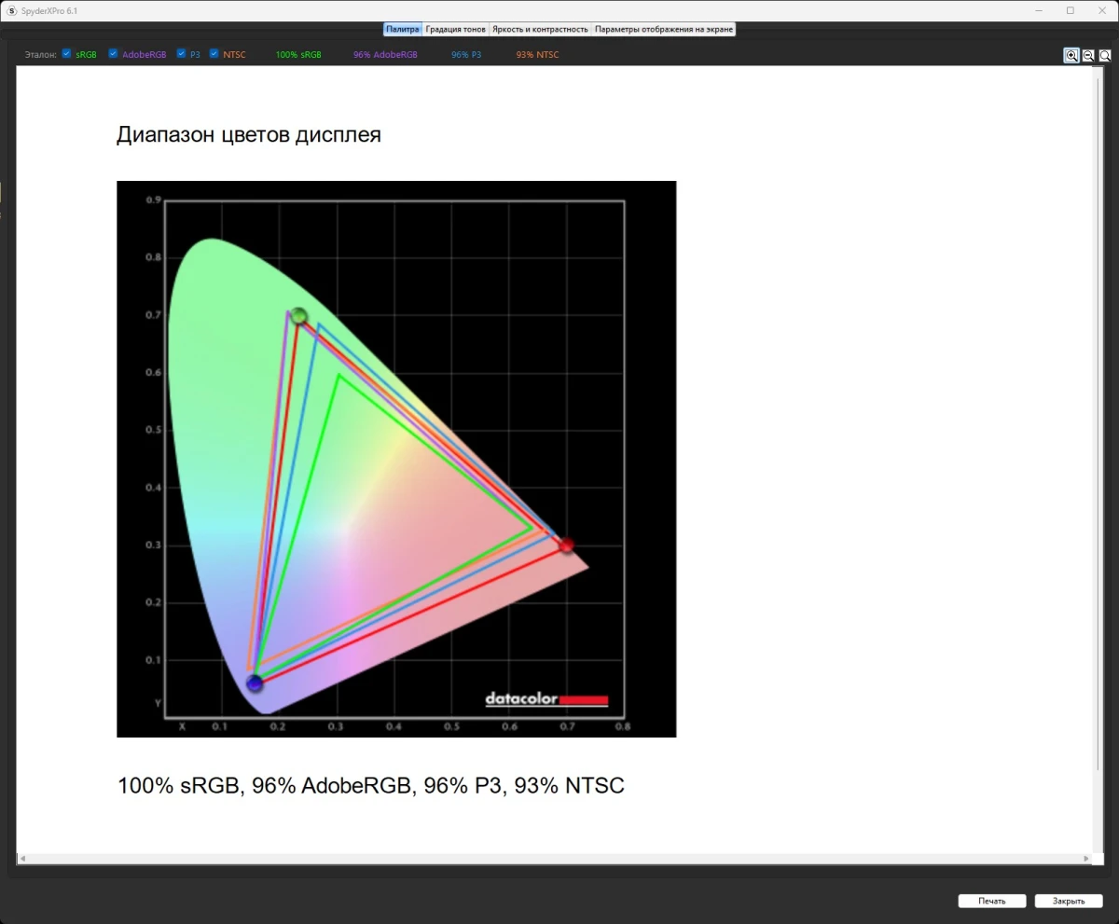
Task: Click the zoom out magnifier icon
Action: (1088, 56)
